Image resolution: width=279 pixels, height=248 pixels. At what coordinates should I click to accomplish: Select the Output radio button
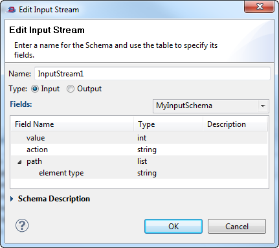point(71,89)
